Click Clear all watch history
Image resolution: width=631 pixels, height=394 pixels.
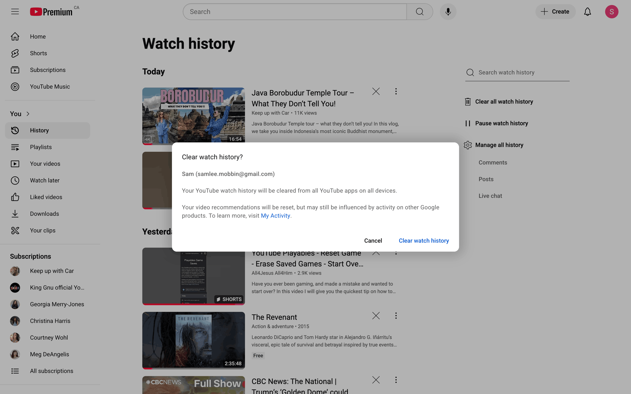pos(499,102)
